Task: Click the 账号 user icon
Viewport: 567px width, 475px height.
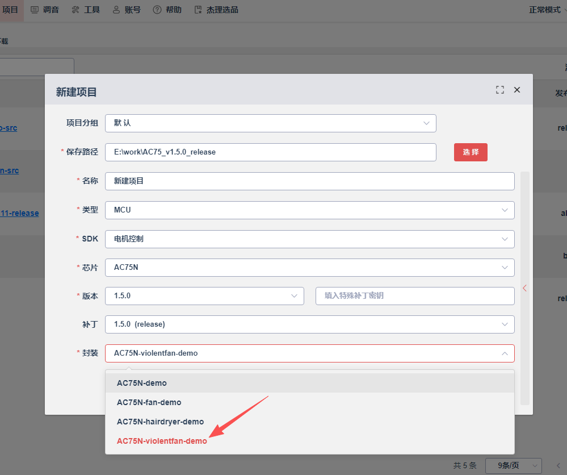Action: [x=116, y=10]
